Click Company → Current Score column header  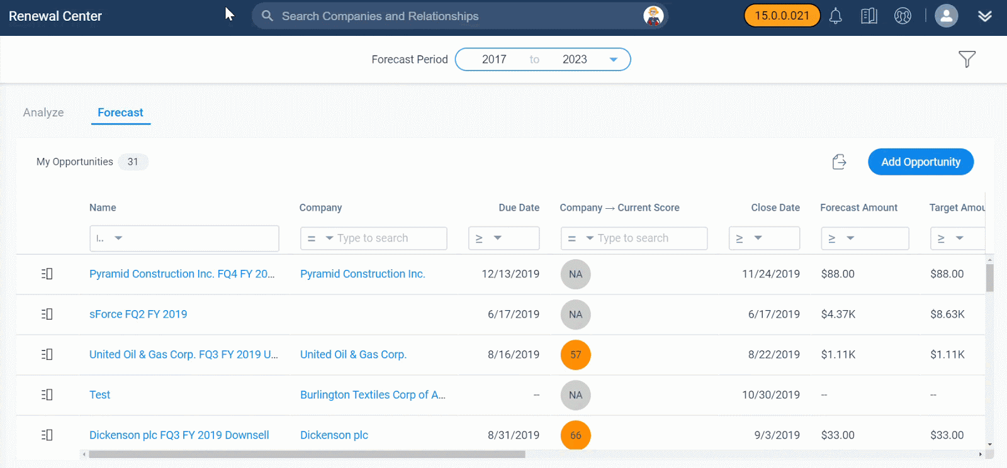point(619,208)
